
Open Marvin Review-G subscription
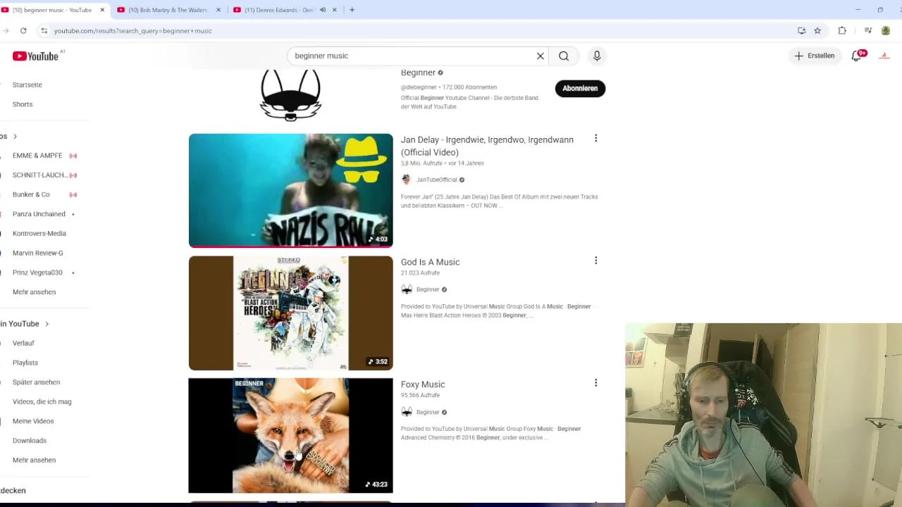pyautogui.click(x=38, y=253)
